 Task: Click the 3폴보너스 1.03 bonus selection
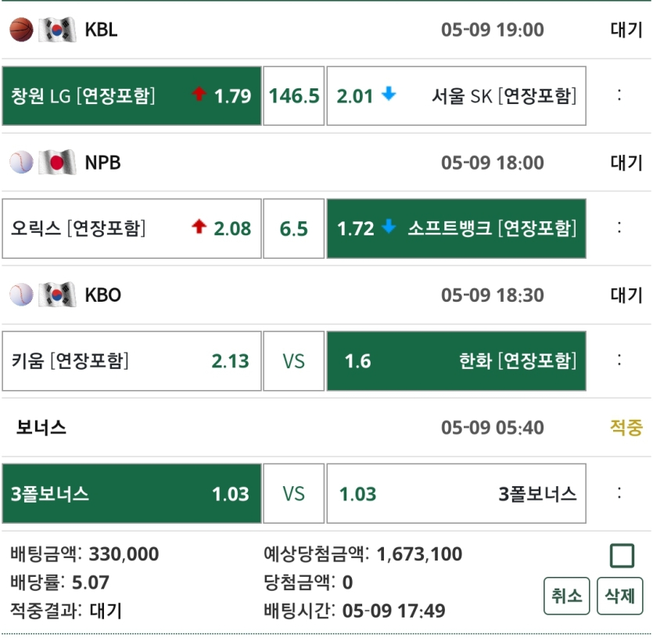tap(131, 493)
